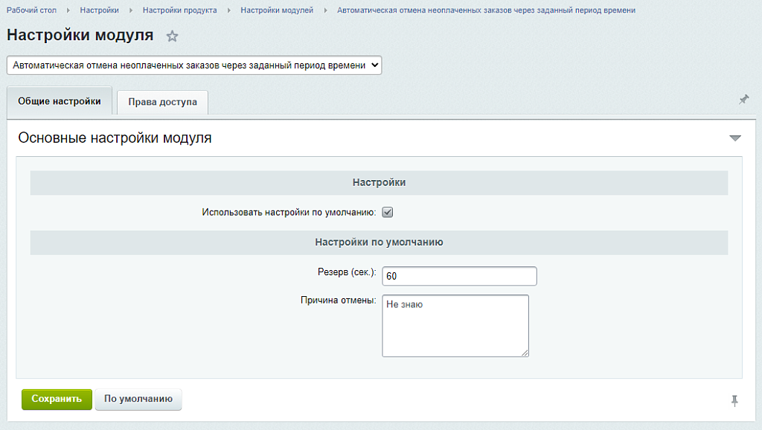Click the star favorite icon near page title

click(x=172, y=35)
